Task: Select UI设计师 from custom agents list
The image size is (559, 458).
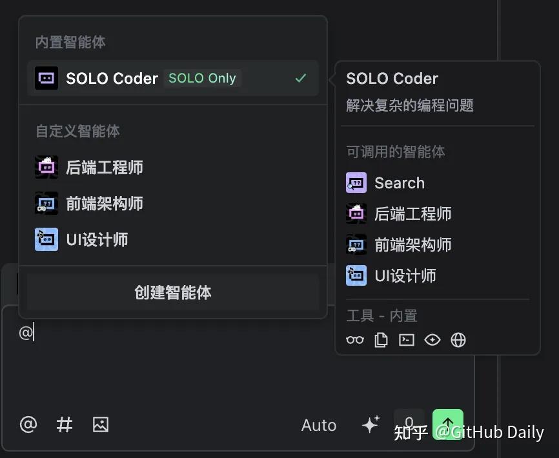Action: (x=97, y=240)
